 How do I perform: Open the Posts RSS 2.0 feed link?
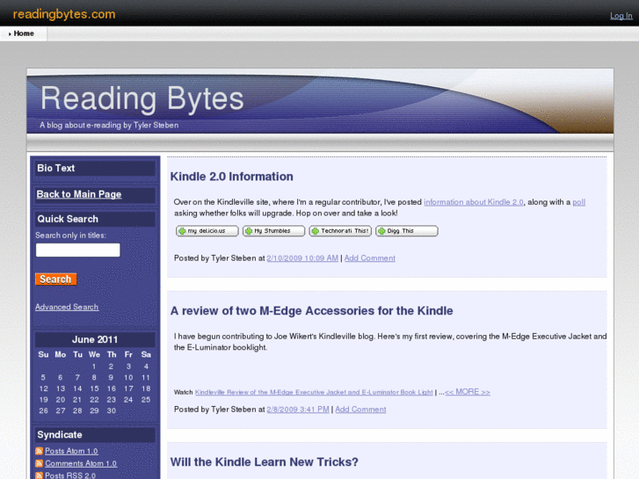[70, 475]
